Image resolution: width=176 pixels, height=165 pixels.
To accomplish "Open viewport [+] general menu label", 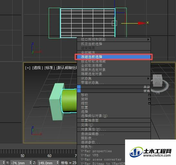I will [x=28, y=68].
